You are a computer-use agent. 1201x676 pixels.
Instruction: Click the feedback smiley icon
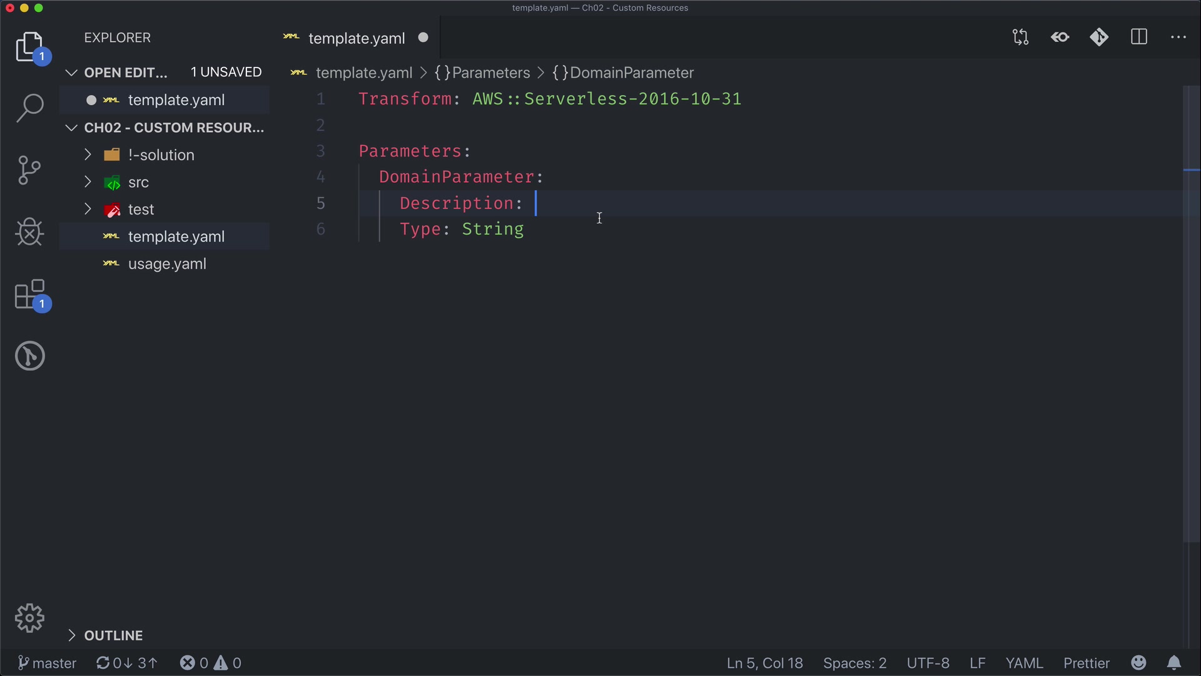coord(1139,663)
